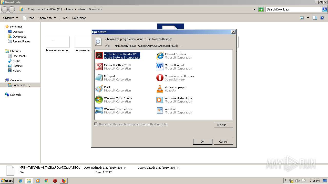Choose the Windows Media Center icon
Screen dimensions: 328x184
point(99,99)
